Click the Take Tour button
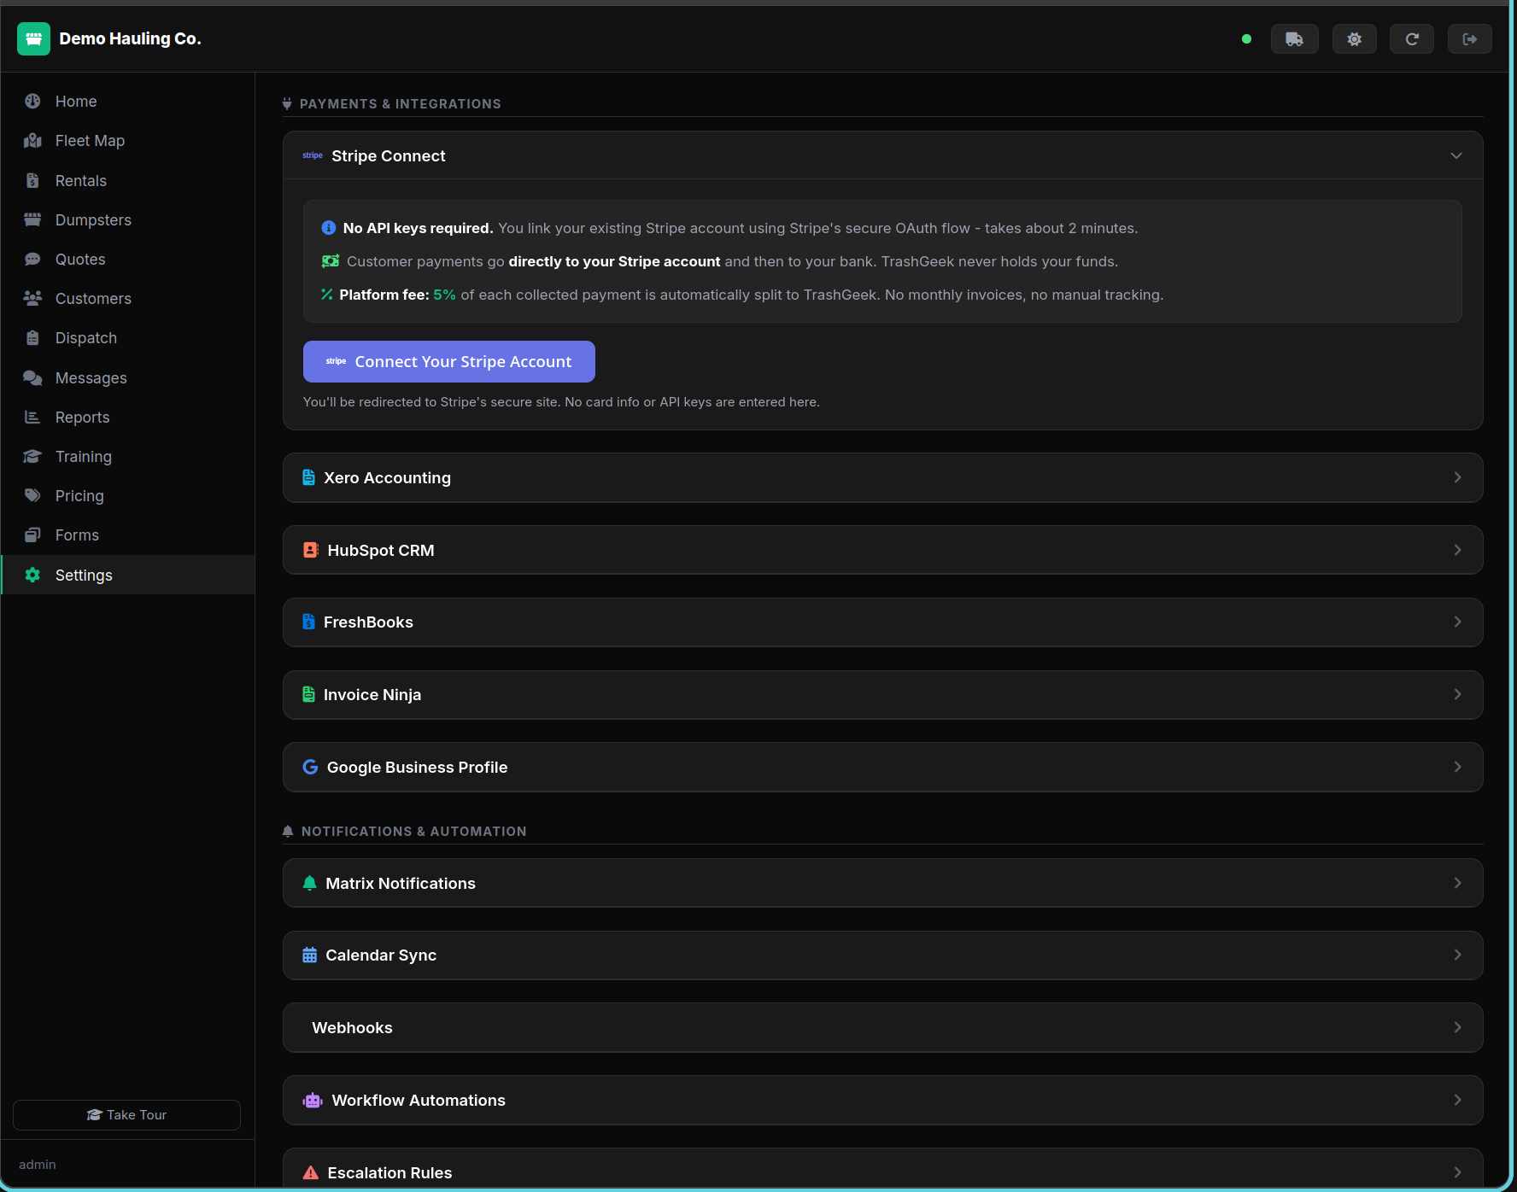This screenshot has height=1192, width=1517. pos(126,1114)
